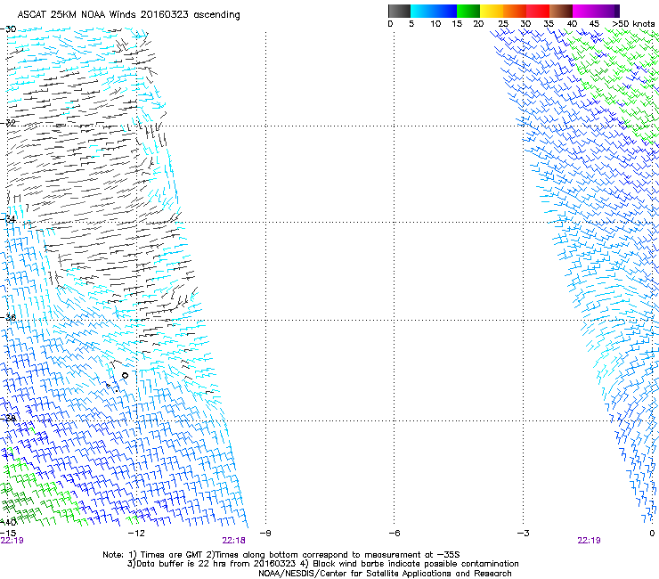Click the 0 longitude label at the bottom axis

click(x=652, y=533)
